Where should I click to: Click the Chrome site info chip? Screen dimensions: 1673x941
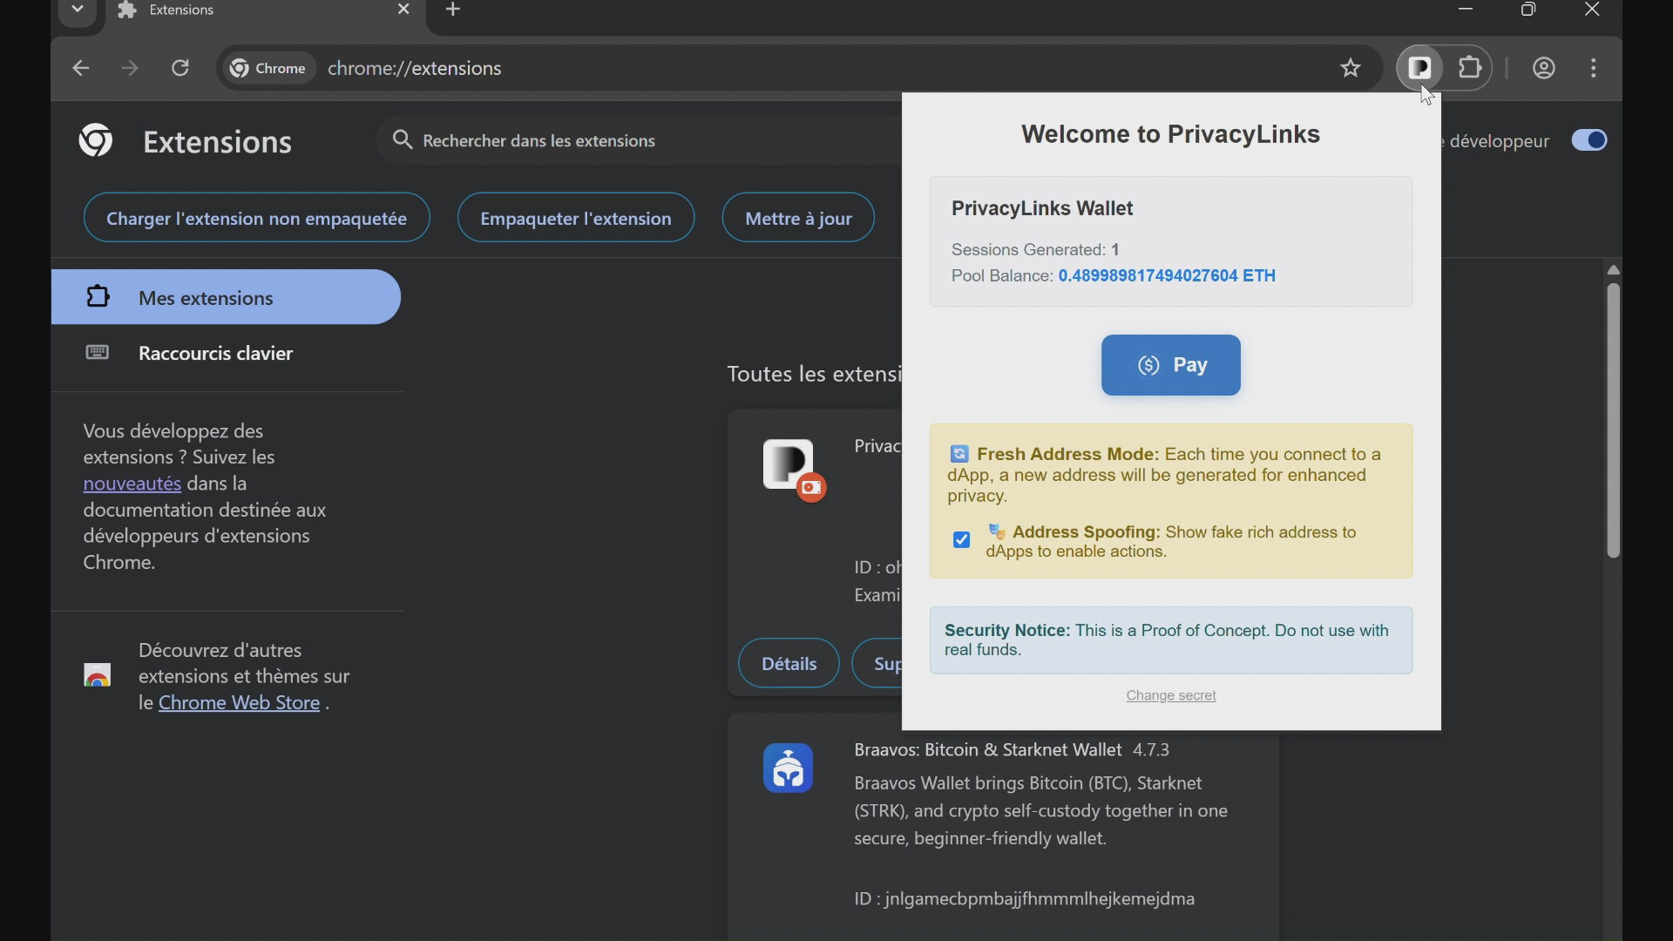pos(268,68)
